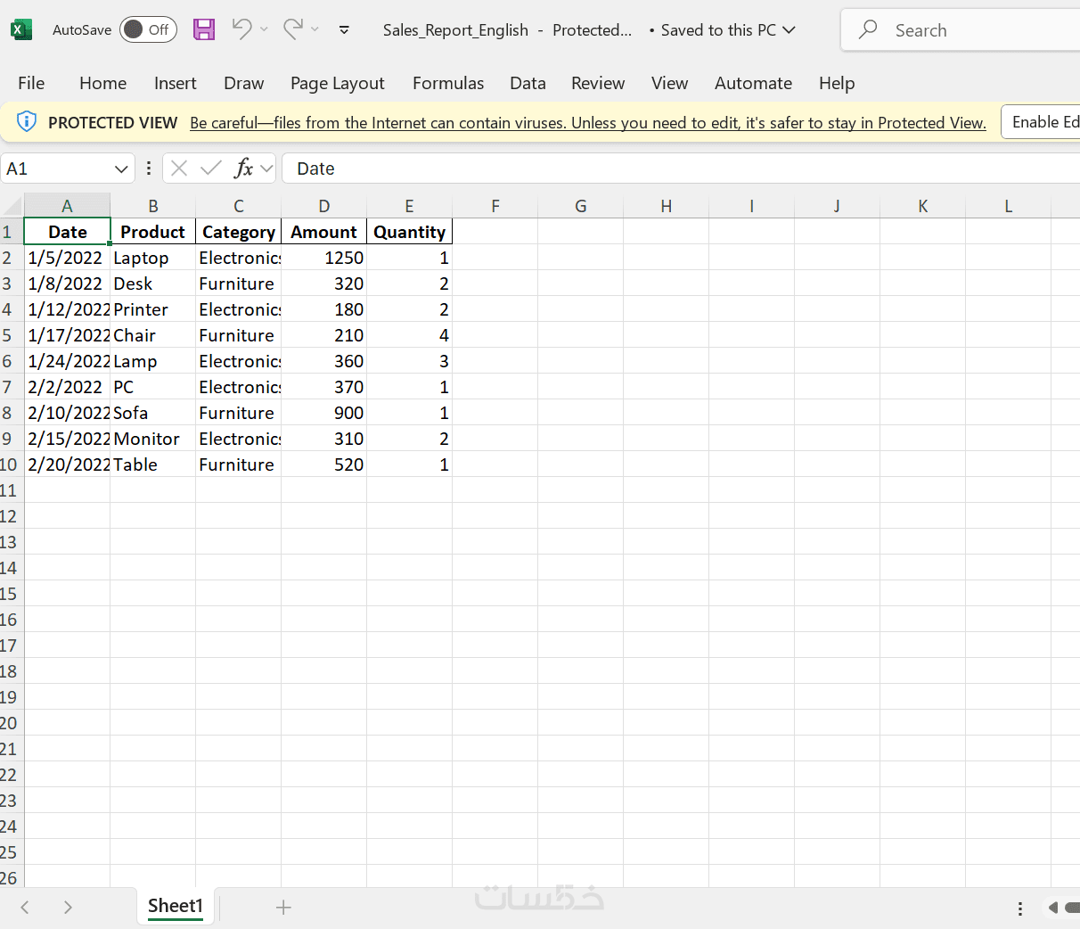Switch to the Draw tab
Image resolution: width=1080 pixels, height=929 pixels.
[243, 83]
